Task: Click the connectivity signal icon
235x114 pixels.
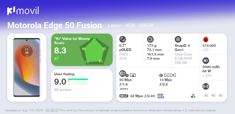Action: coord(205,86)
